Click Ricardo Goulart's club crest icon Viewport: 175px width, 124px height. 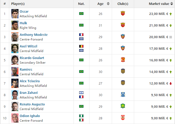(123, 60)
